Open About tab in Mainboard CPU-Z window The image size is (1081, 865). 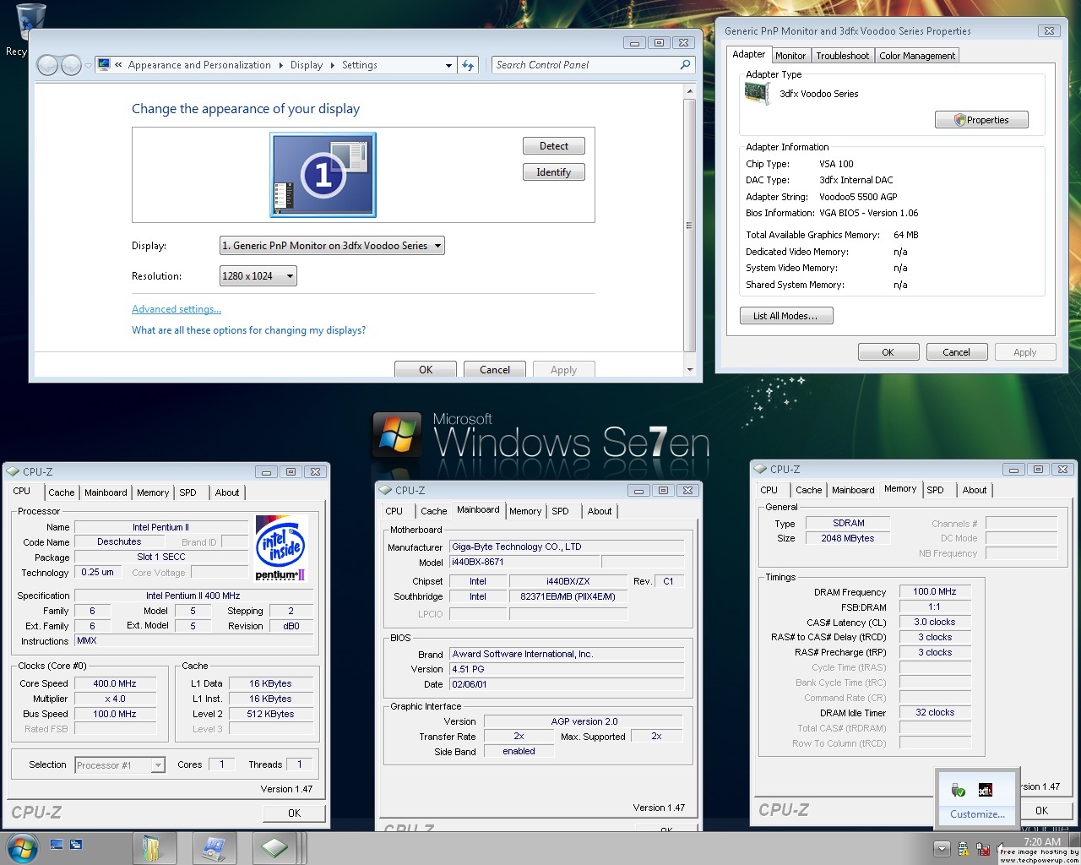600,511
